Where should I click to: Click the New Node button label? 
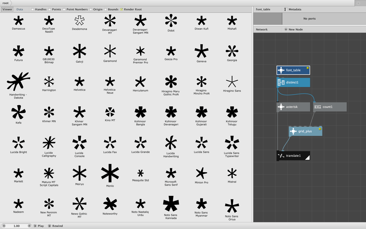coord(295,29)
